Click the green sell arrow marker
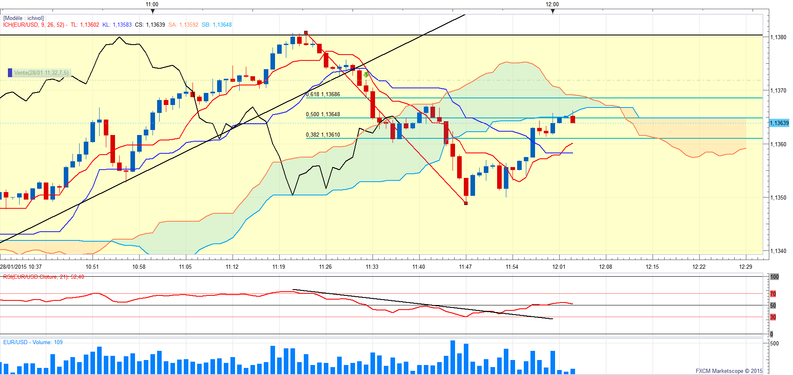The image size is (793, 375). 366,75
